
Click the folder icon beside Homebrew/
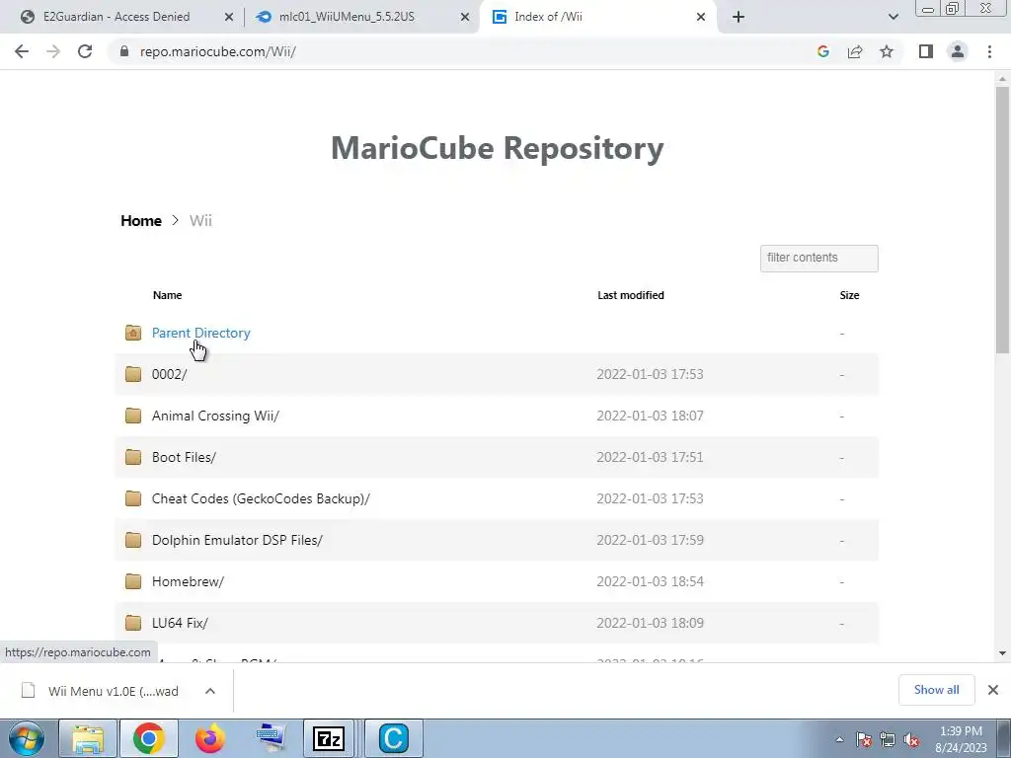133,581
